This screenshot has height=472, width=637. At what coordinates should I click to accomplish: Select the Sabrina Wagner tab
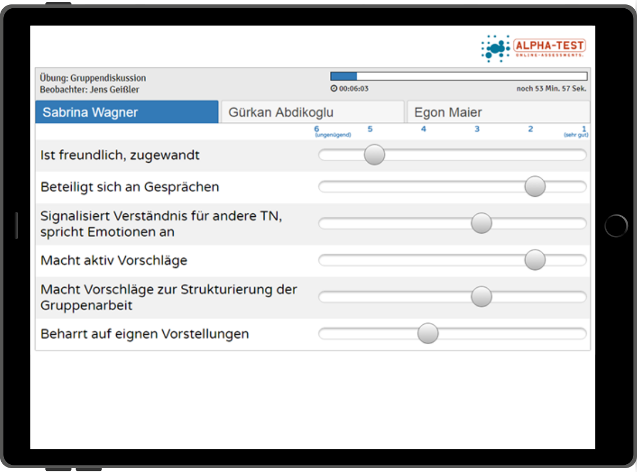click(x=127, y=112)
